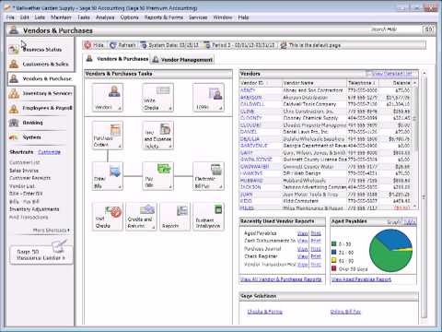The width and height of the screenshot is (442, 332).
Task: Select the Vendors & Purchases tab
Action: click(x=117, y=59)
